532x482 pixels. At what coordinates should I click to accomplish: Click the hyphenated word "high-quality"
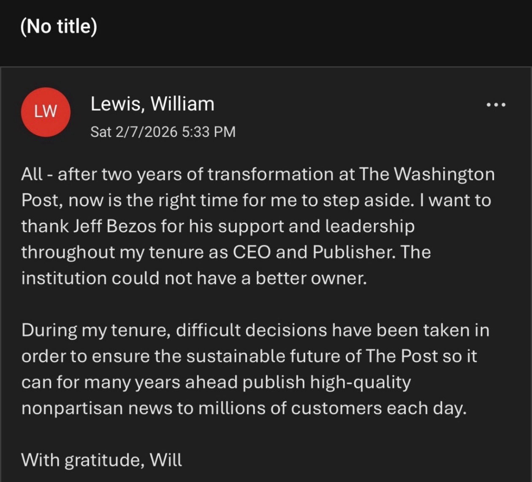[x=360, y=382]
